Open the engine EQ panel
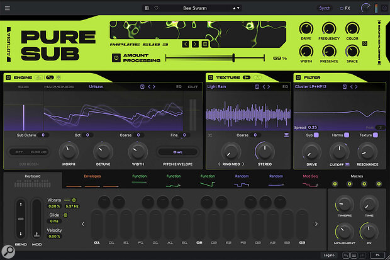 pos(179,87)
